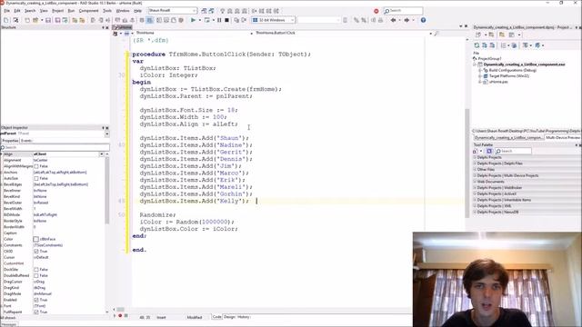Select the Font property row
The width and height of the screenshot is (582, 327).
pyautogui.click(x=54, y=306)
